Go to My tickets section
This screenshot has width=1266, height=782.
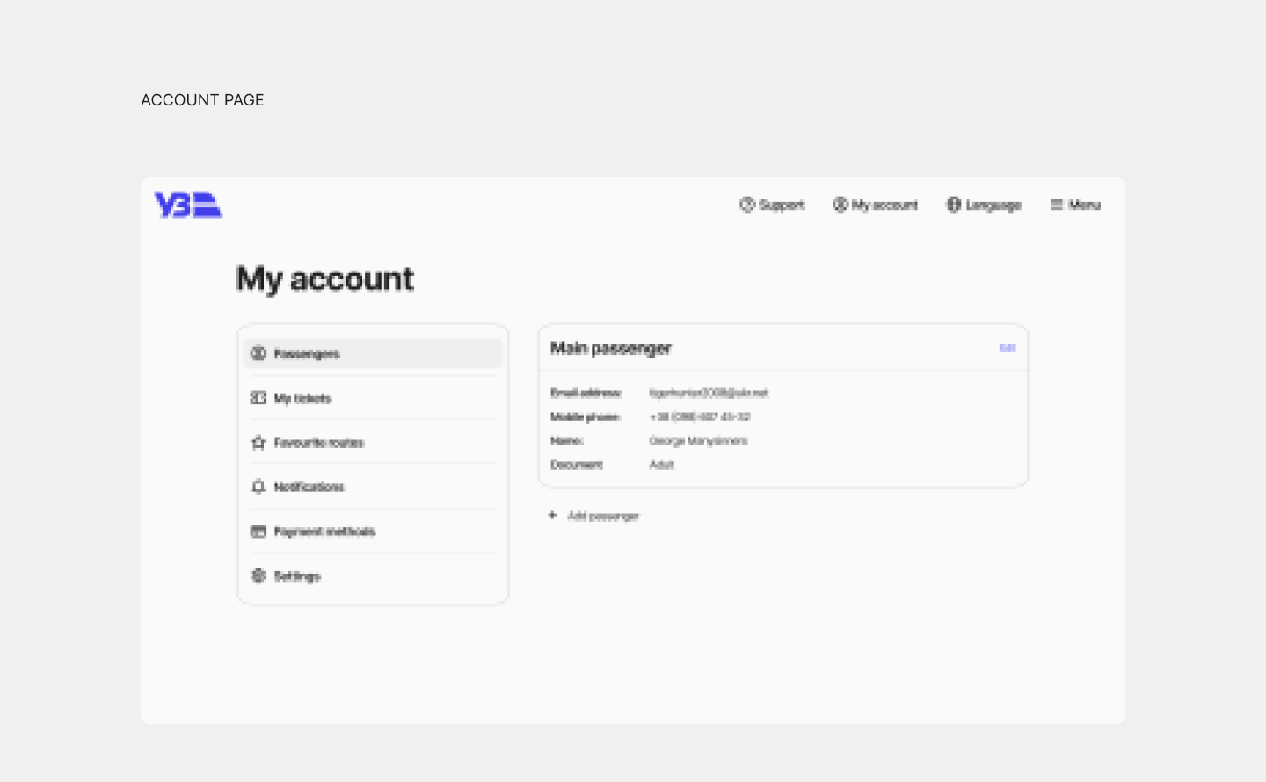[302, 398]
